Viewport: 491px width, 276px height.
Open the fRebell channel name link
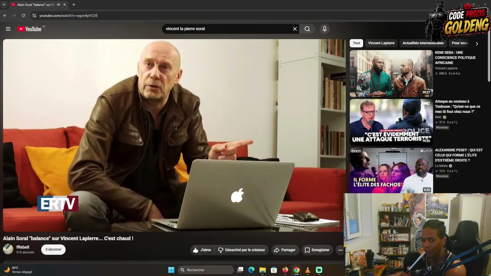click(x=23, y=247)
